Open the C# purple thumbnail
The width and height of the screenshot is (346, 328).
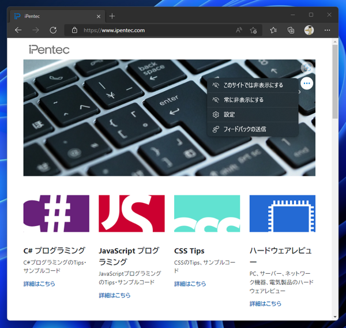pos(57,213)
